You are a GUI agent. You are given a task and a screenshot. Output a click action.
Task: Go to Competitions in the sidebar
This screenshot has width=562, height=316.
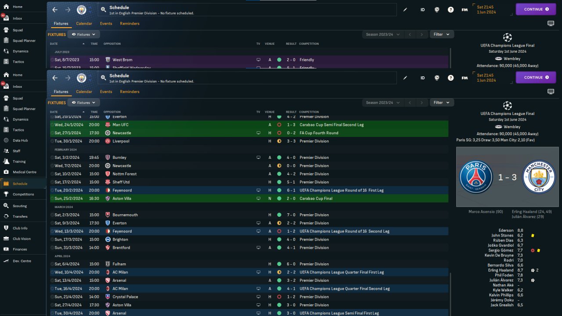click(x=23, y=194)
